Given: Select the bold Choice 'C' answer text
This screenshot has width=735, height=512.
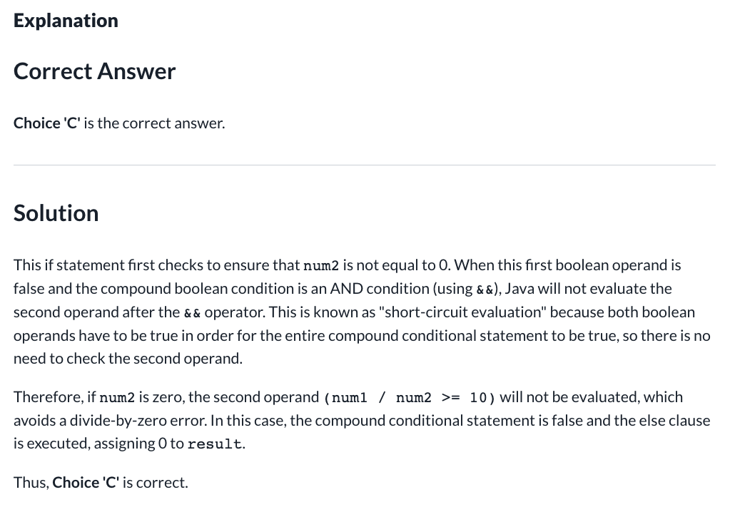Looking at the screenshot, I should 47,123.
